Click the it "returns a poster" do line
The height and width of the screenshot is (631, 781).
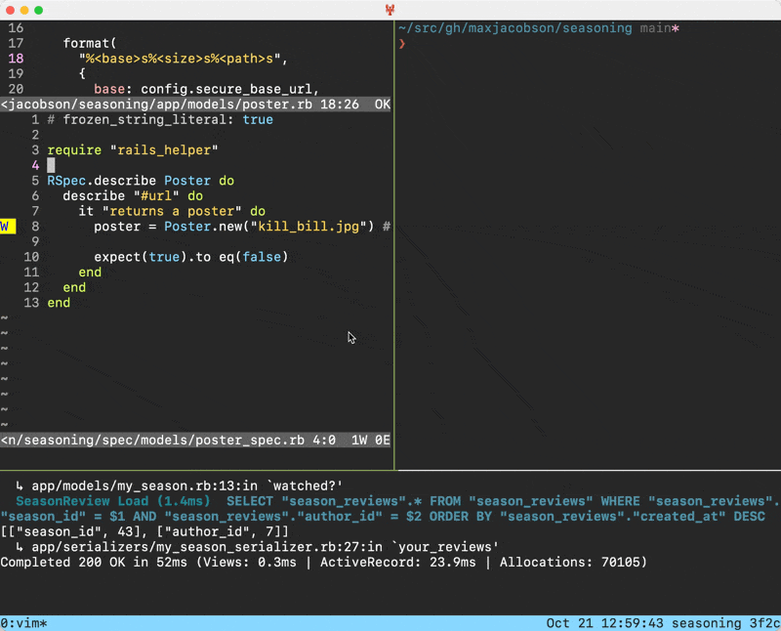(x=172, y=211)
